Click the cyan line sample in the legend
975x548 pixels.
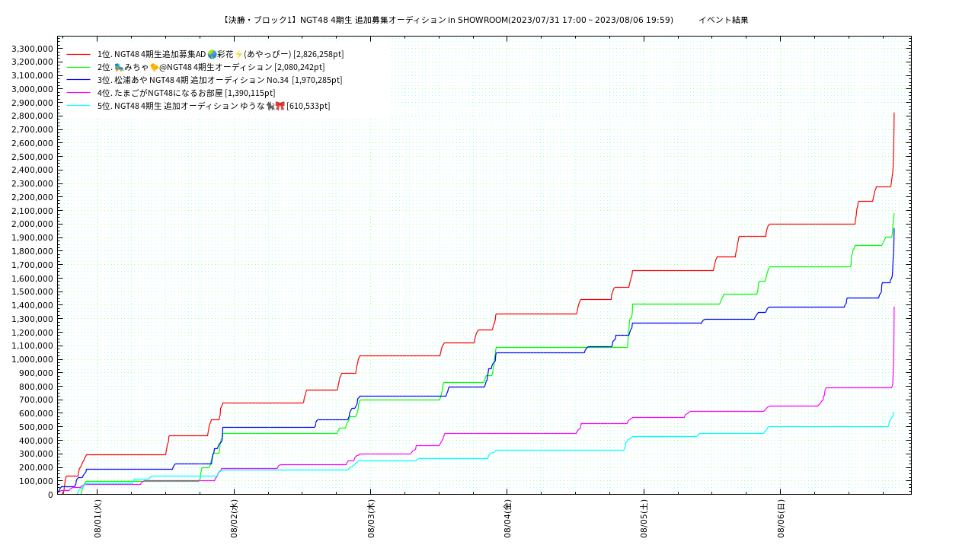click(x=78, y=106)
